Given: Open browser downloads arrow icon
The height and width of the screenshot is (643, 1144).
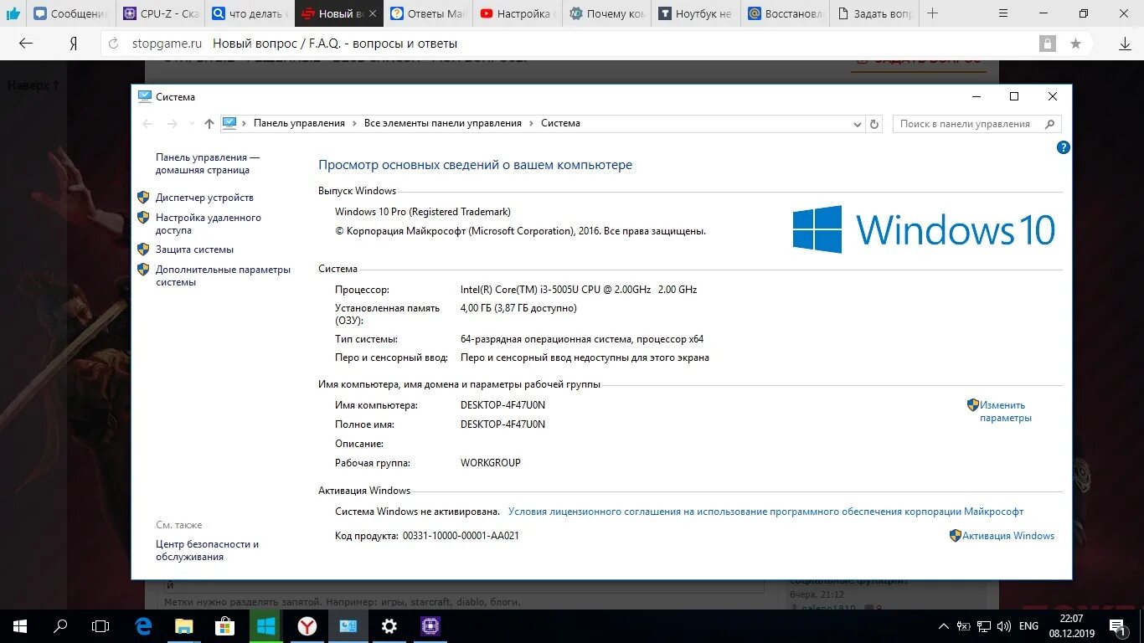Looking at the screenshot, I should point(1125,44).
